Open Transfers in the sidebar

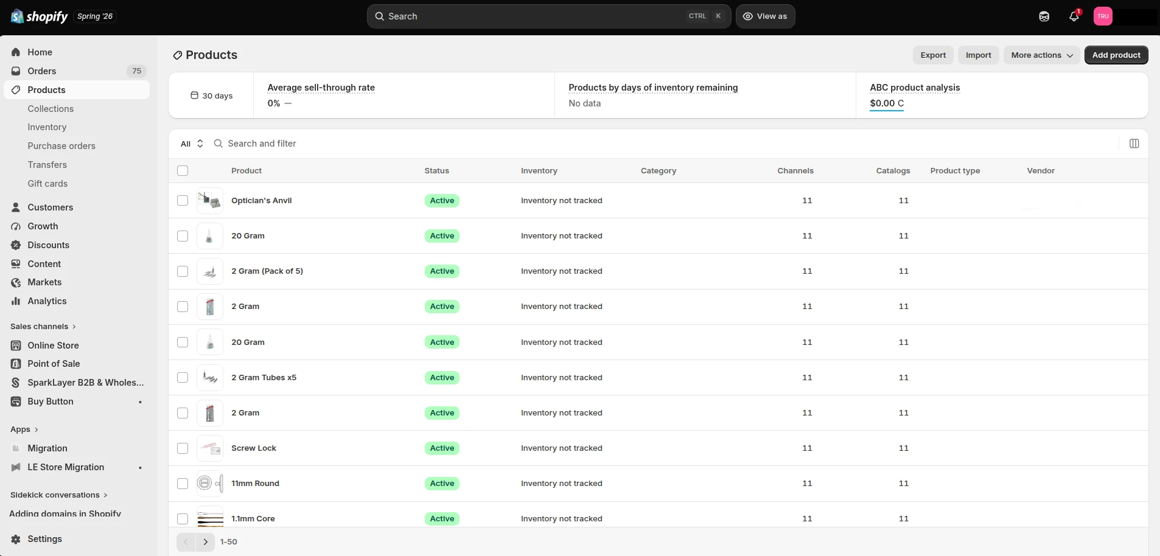[x=47, y=165]
